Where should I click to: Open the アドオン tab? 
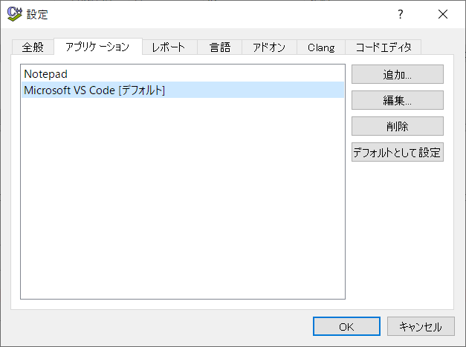[x=269, y=47]
